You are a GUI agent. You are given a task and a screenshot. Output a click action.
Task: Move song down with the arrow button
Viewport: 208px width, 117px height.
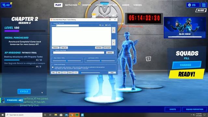(x=113, y=43)
